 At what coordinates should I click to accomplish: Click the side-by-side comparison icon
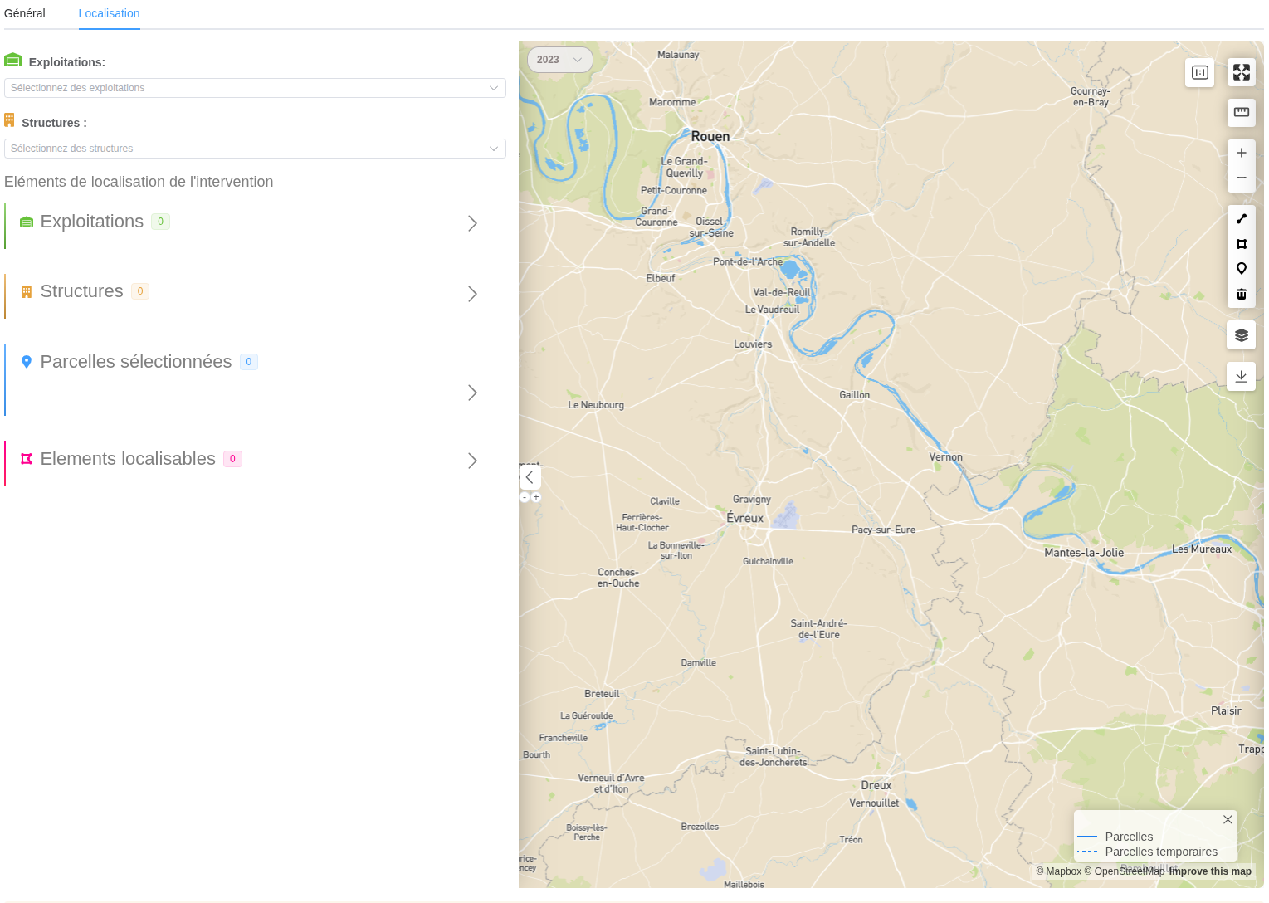(x=1199, y=72)
